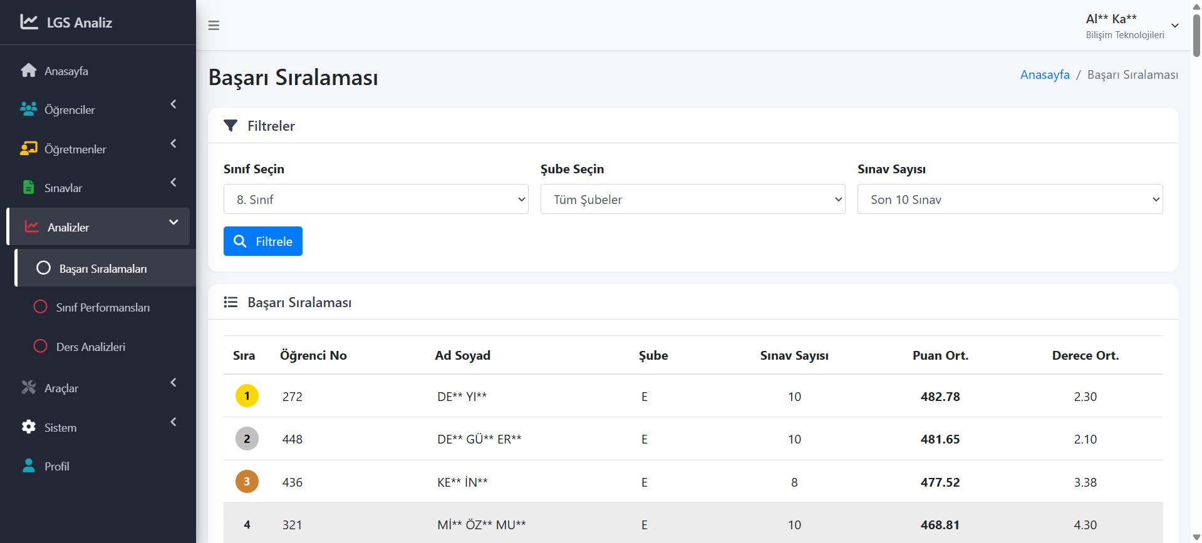1202x543 pixels.
Task: Open the Sınav Sayısı dropdown
Action: tap(1010, 200)
